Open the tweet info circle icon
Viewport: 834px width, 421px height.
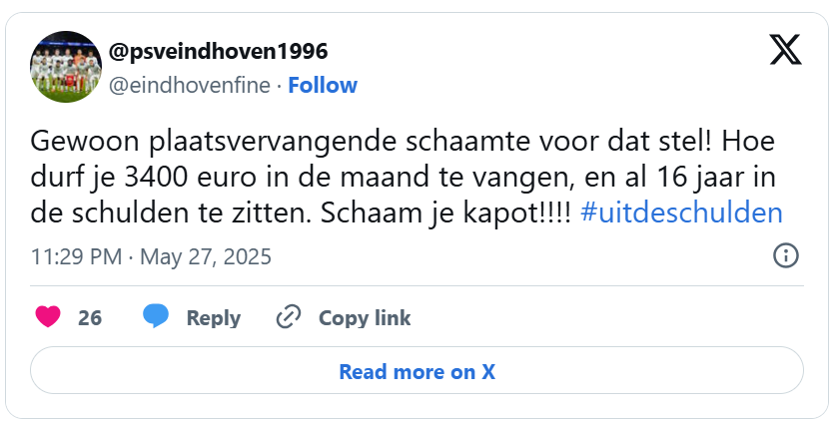(786, 256)
